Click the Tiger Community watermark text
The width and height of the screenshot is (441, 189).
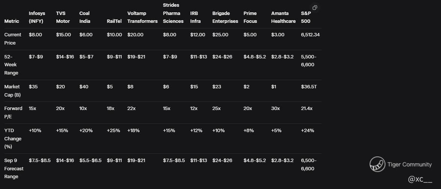pos(409,164)
